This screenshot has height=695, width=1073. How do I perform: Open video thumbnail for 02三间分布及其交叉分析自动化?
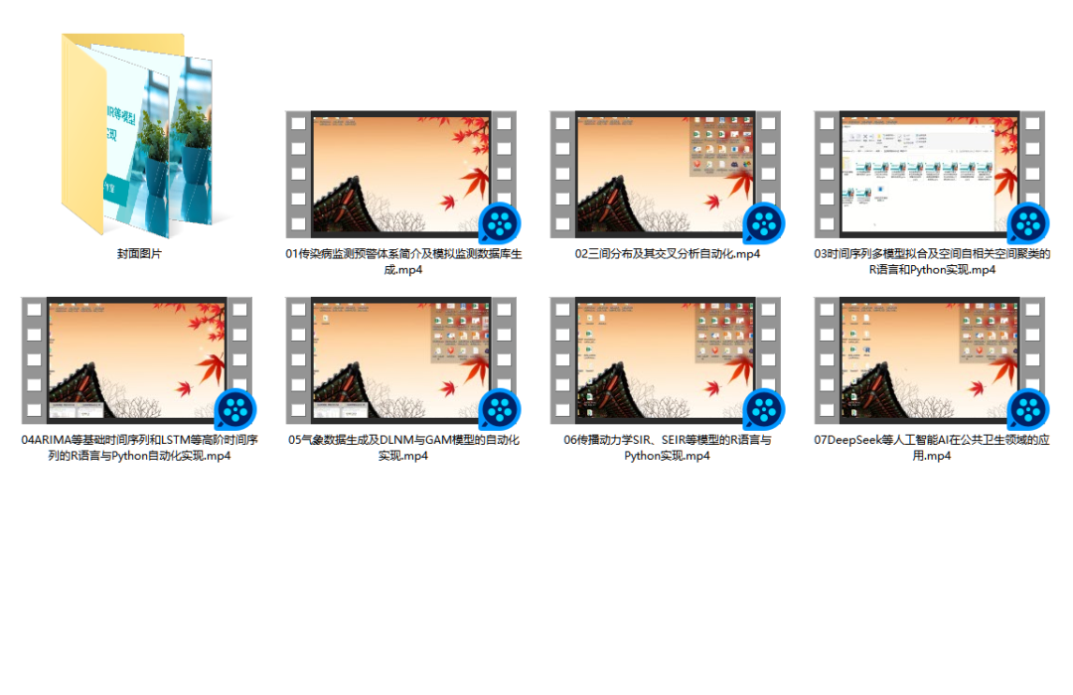[x=665, y=175]
